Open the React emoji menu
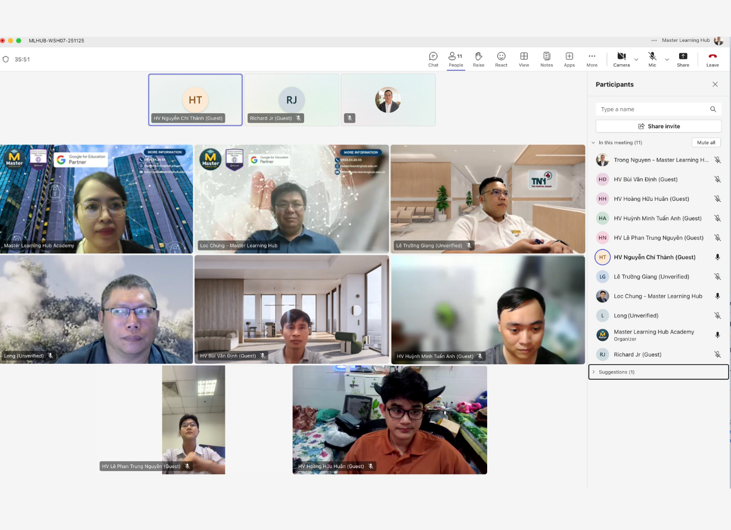This screenshot has height=530, width=731. click(x=501, y=59)
